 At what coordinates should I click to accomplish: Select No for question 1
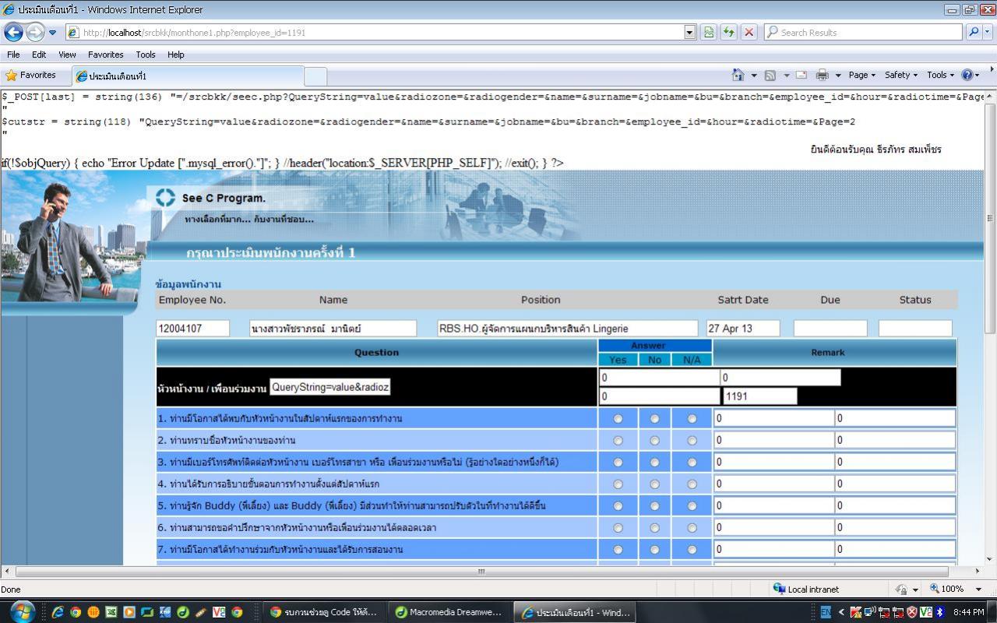(x=654, y=418)
